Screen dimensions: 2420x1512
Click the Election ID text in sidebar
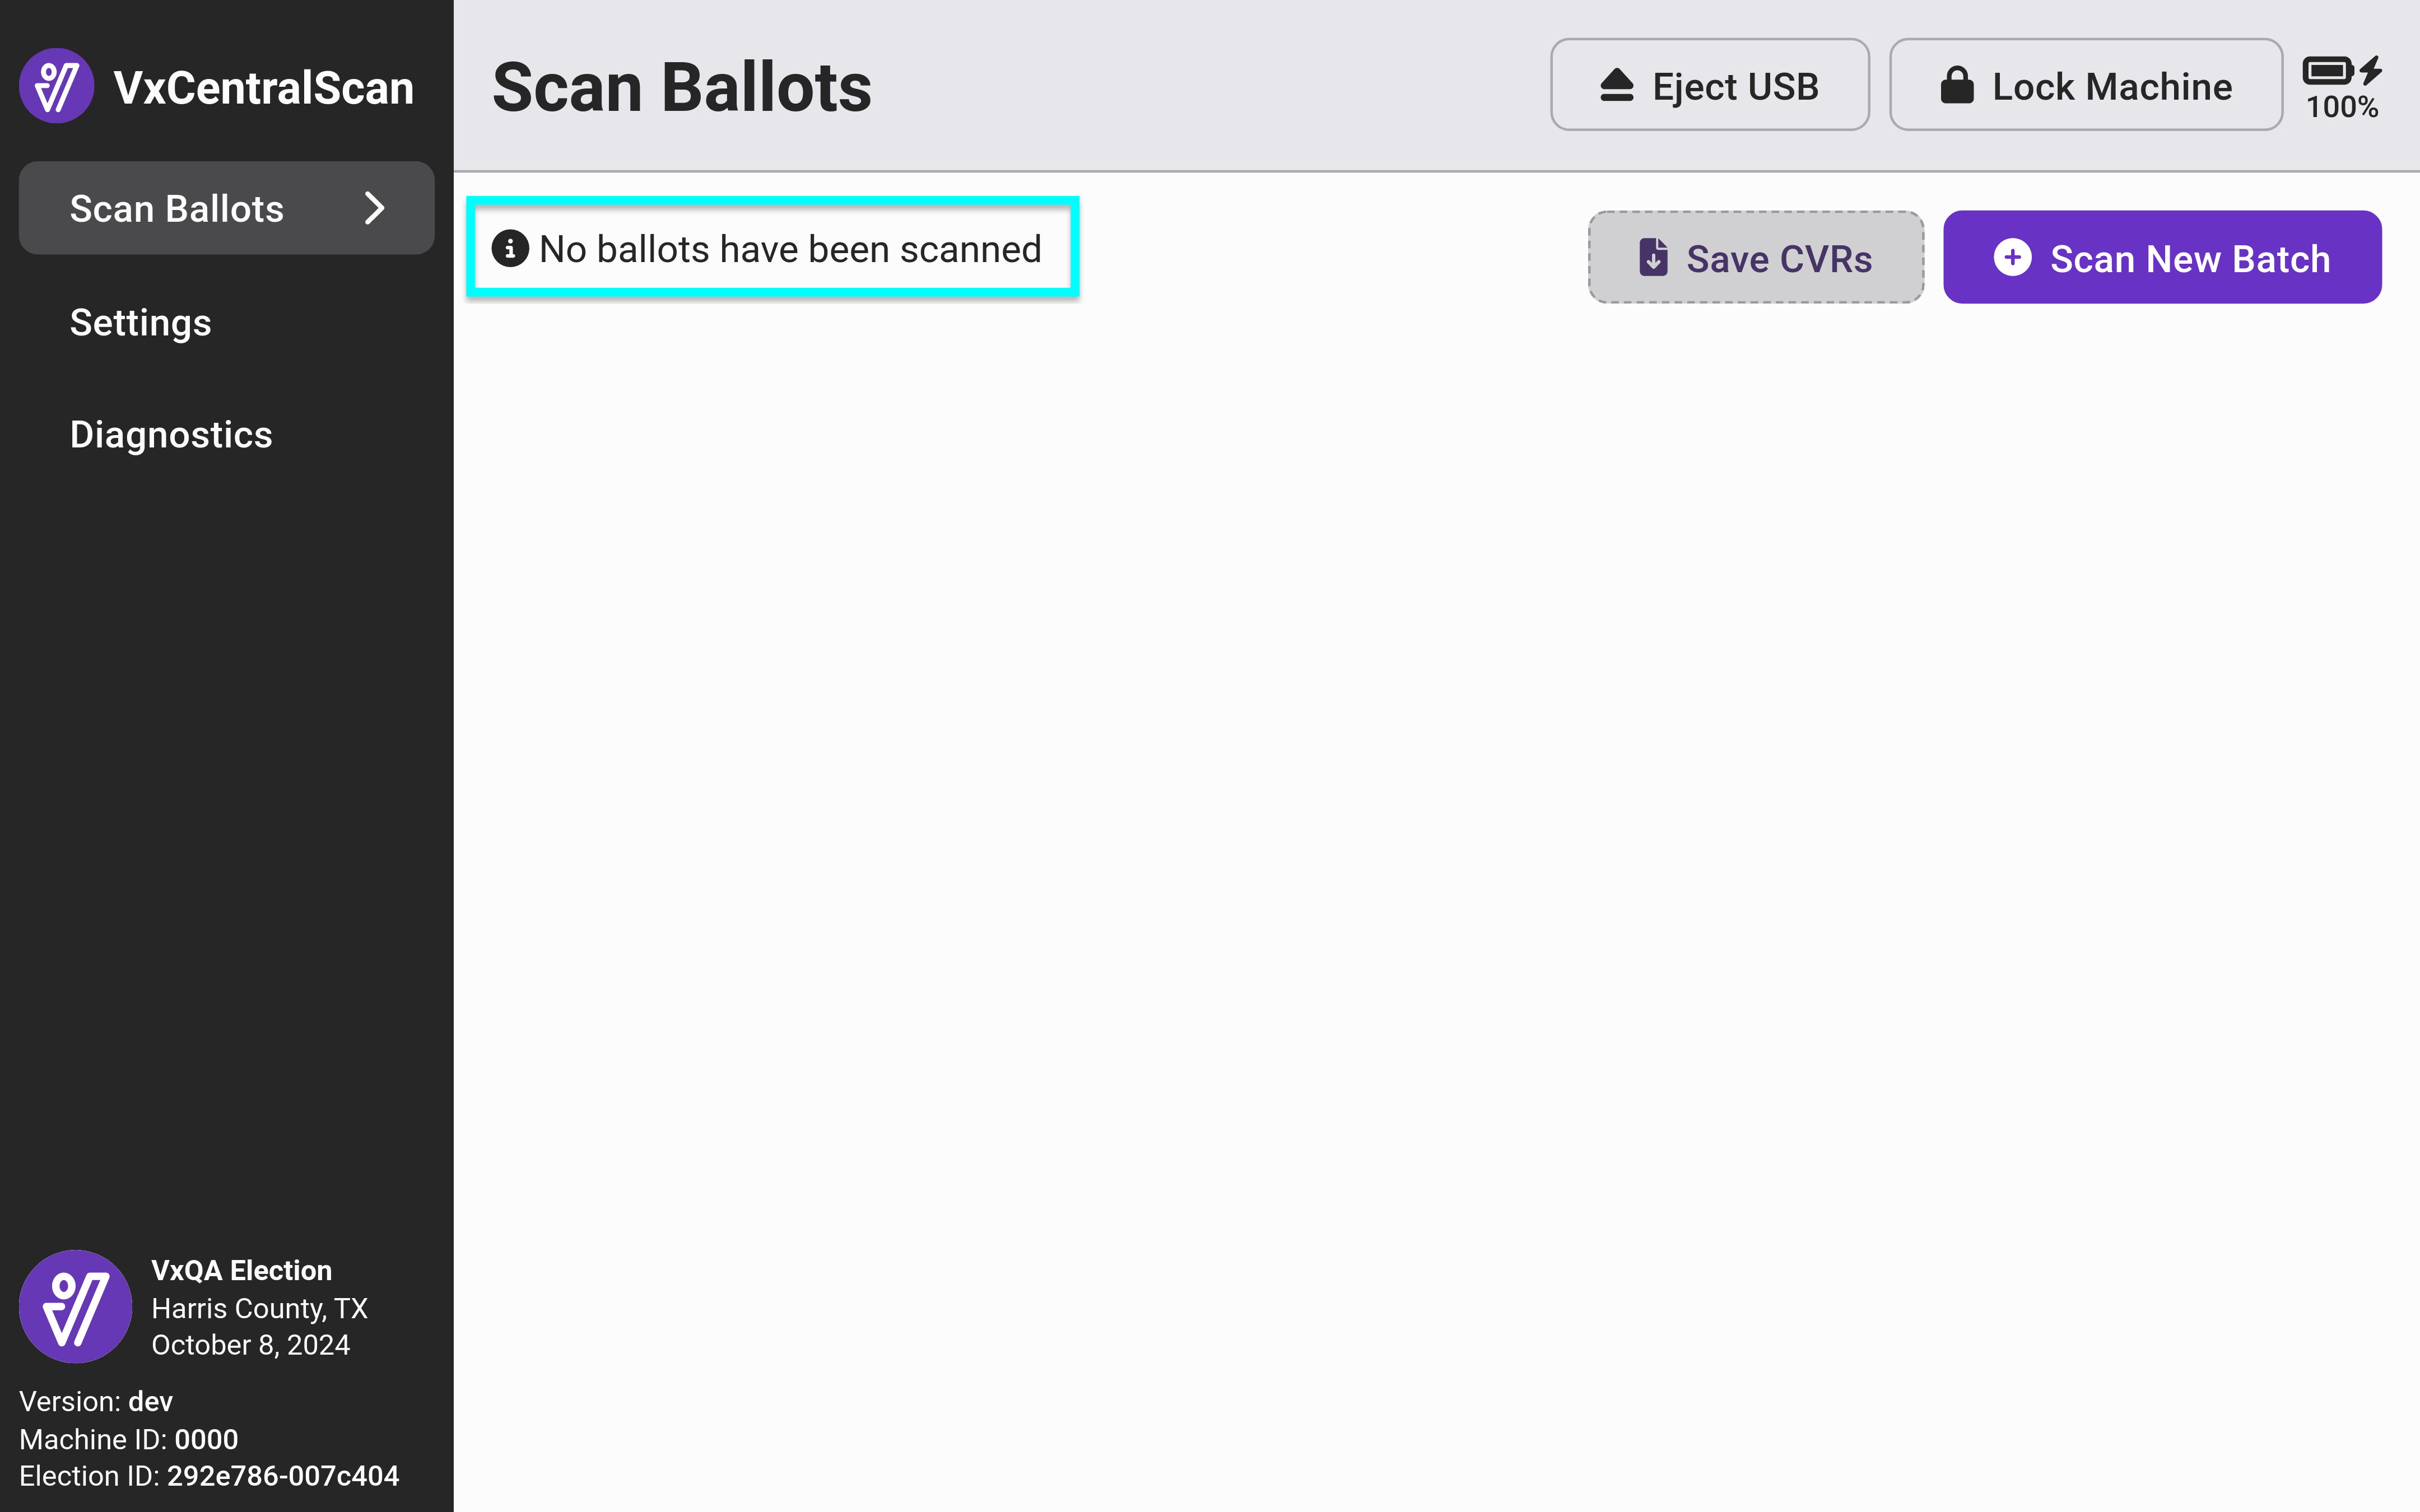point(209,1476)
